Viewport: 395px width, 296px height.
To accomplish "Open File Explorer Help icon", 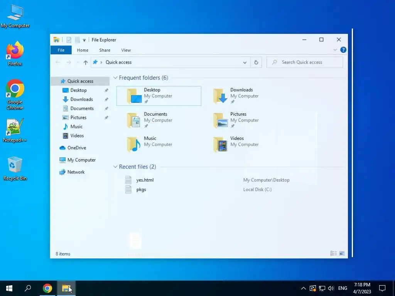I will [343, 50].
